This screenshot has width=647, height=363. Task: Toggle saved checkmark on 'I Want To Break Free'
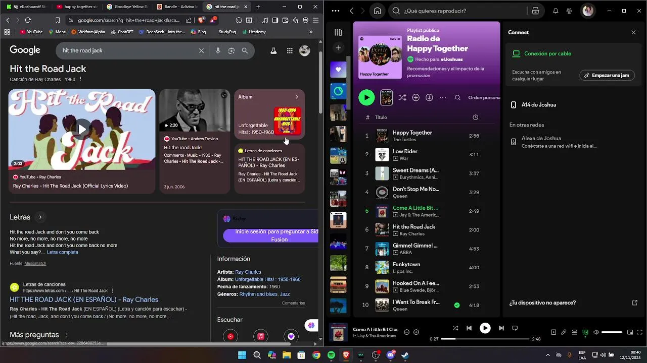[x=457, y=305]
